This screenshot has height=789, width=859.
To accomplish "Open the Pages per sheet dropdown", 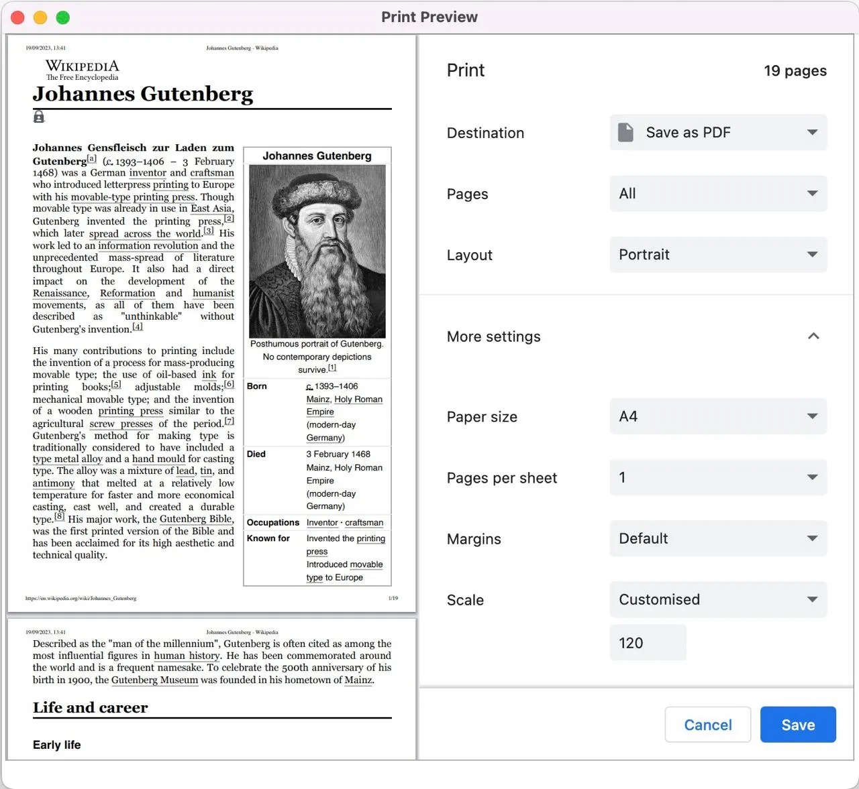I will pos(717,477).
